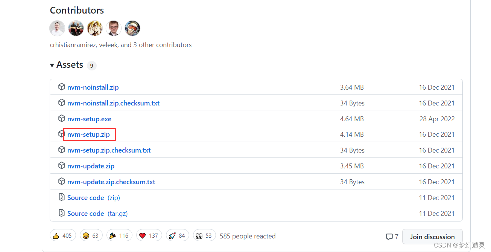Click the comment bubble icon showing 7
491x252 pixels.
point(389,237)
